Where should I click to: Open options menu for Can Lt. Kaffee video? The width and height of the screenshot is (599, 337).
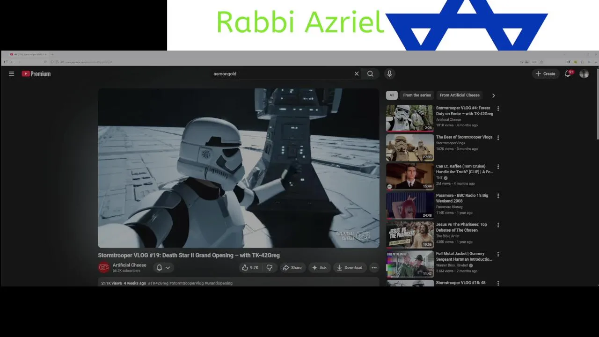(498, 167)
